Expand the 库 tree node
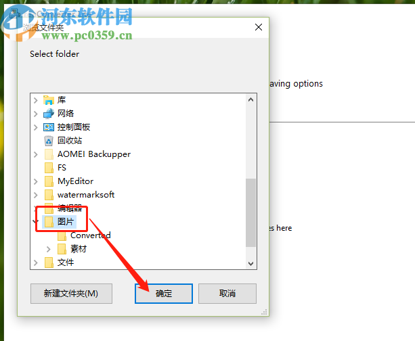The width and height of the screenshot is (415, 341). coord(36,100)
